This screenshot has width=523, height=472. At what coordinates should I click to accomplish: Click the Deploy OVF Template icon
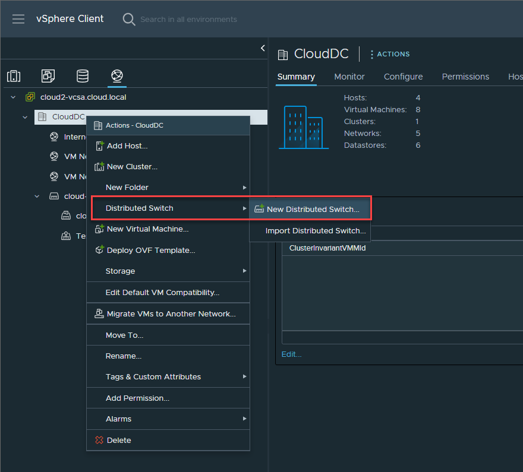coord(99,249)
